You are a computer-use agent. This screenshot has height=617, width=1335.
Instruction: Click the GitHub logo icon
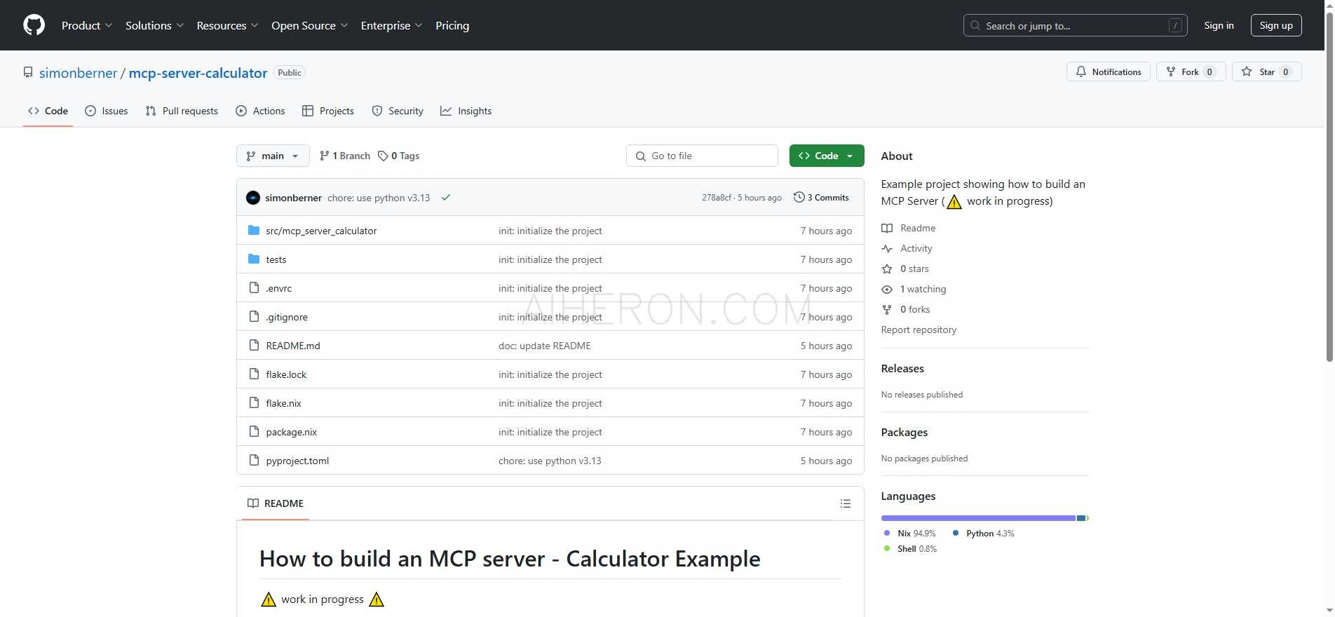click(34, 25)
